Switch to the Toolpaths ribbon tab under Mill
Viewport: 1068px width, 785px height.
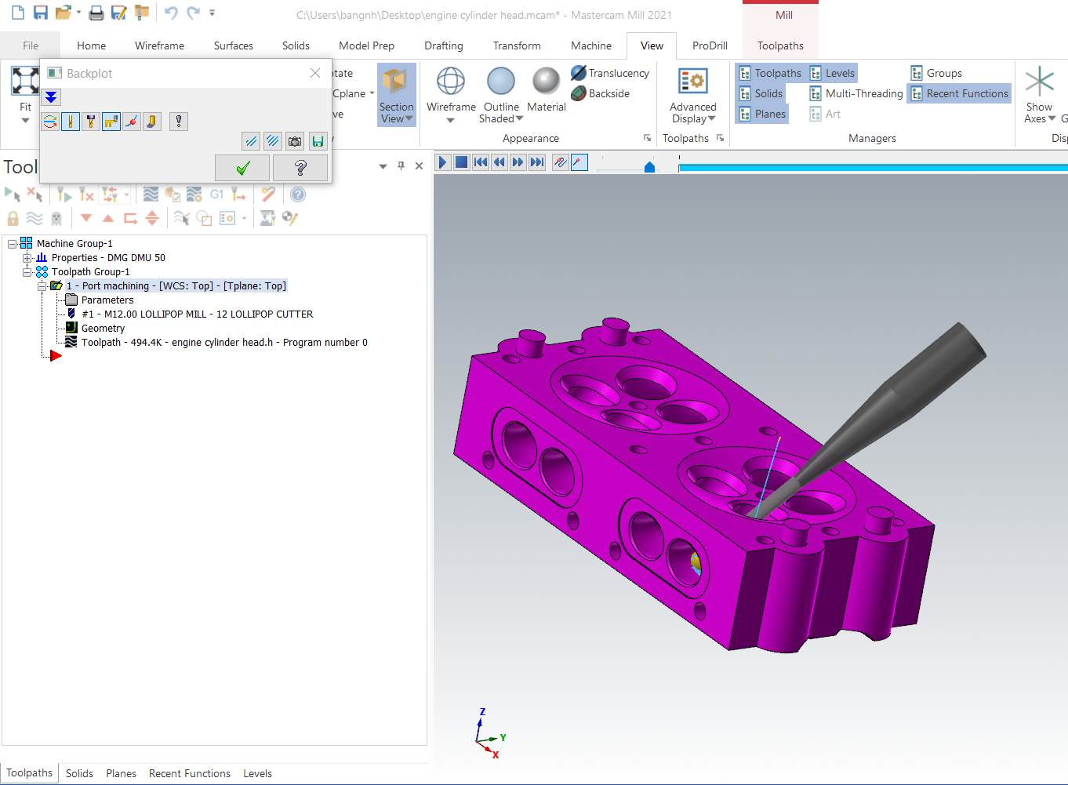pyautogui.click(x=780, y=45)
